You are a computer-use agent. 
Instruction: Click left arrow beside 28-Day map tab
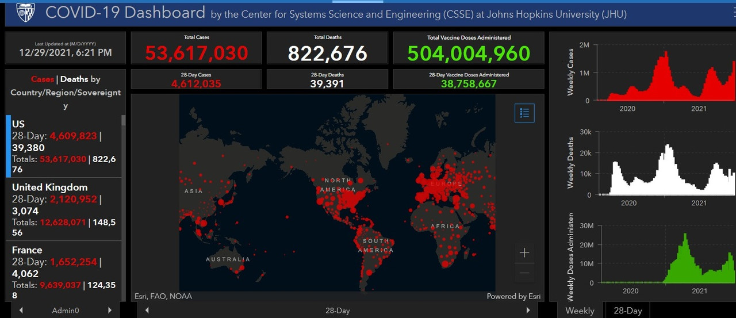pos(147,311)
